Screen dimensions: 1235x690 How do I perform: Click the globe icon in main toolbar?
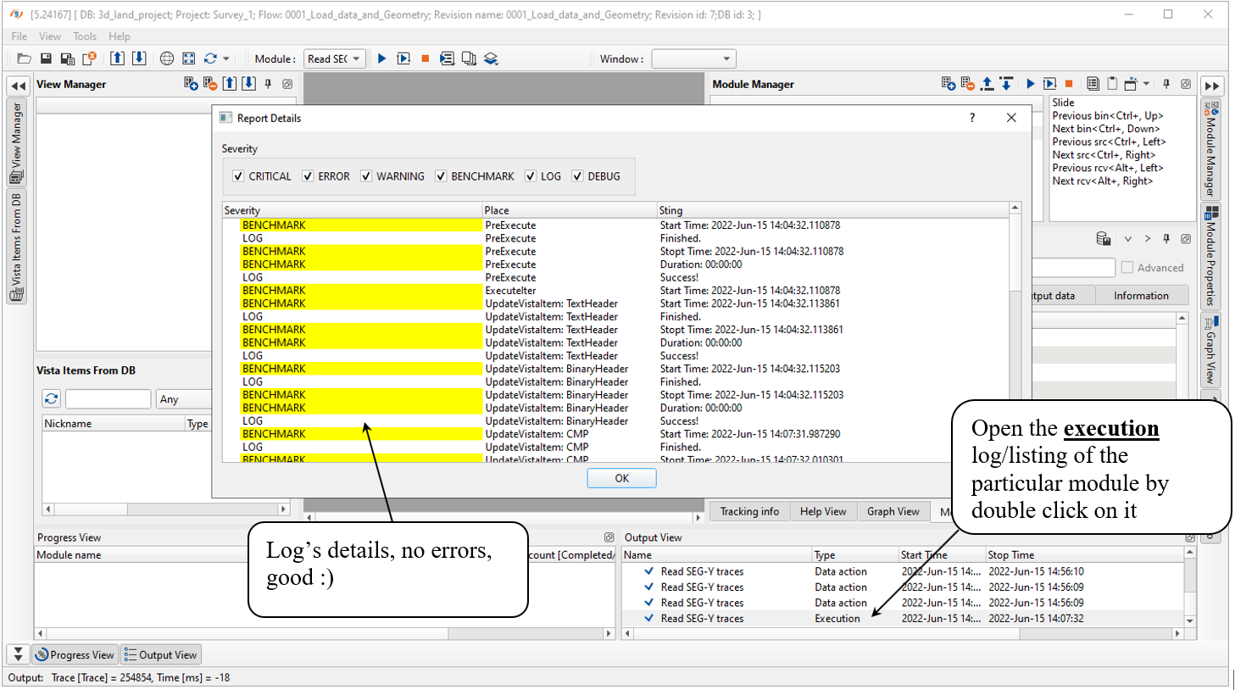tap(167, 58)
